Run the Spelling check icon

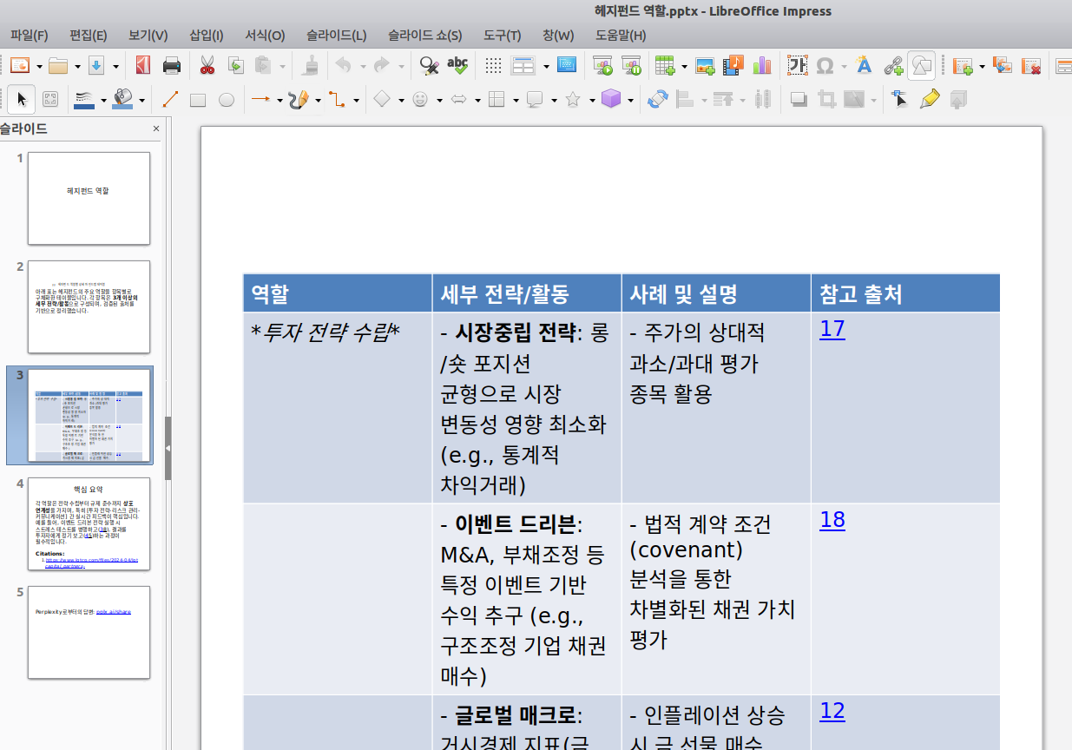pyautogui.click(x=457, y=65)
